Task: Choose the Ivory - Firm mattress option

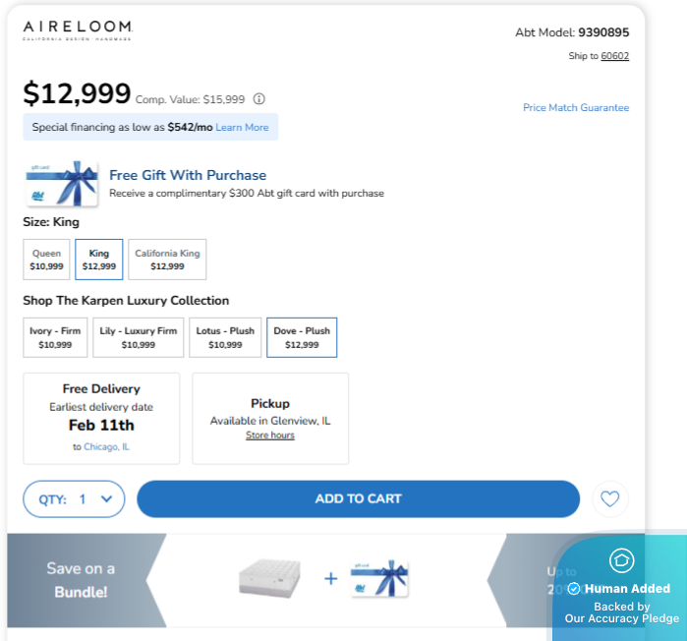Action: 55,337
